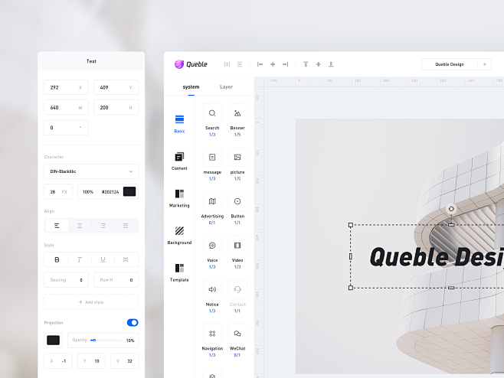Image resolution: width=504 pixels, height=378 pixels.
Task: Choose the Advertising map icon
Action: coord(212,201)
